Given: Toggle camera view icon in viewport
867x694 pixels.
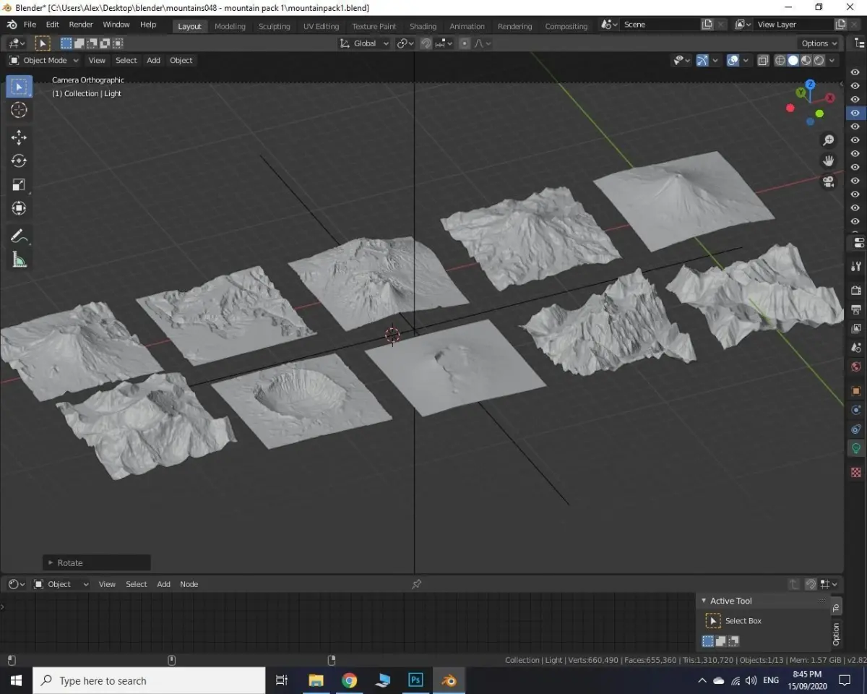Looking at the screenshot, I should [x=828, y=181].
